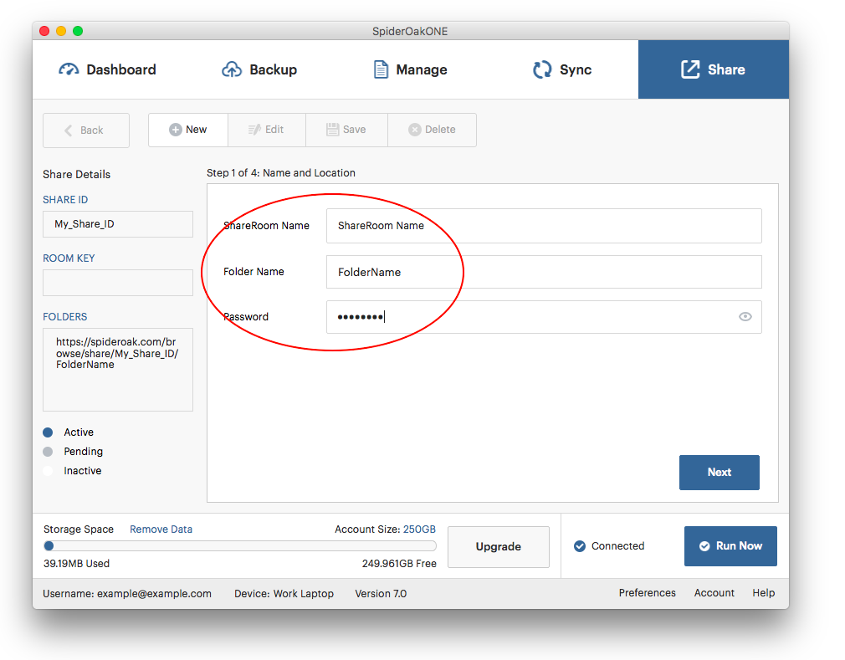This screenshot has width=845, height=660.
Task: Click the Upgrade button
Action: 499,547
